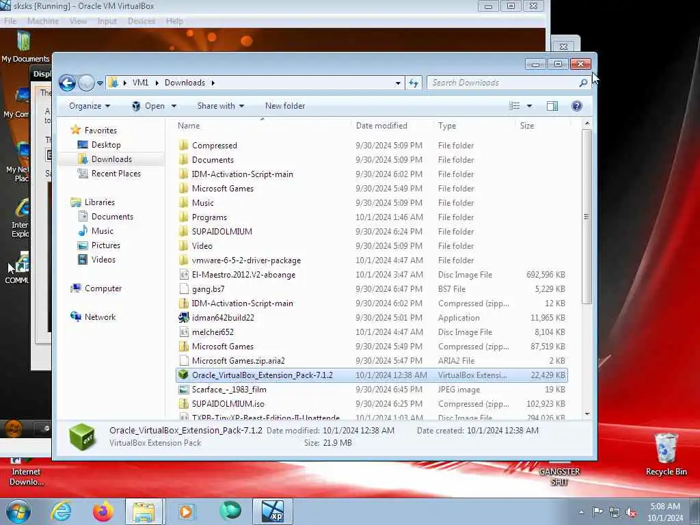Select Downloads under Favorites
The image size is (700, 525).
[x=111, y=159]
